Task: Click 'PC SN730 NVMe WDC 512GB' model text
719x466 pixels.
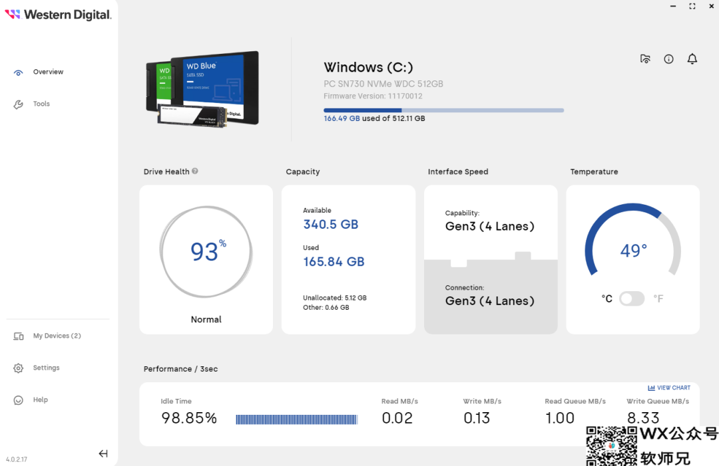Action: [x=383, y=84]
